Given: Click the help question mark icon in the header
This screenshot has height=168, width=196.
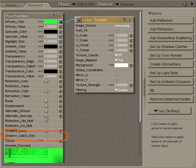Looking at the screenshot, I should [x=185, y=4].
